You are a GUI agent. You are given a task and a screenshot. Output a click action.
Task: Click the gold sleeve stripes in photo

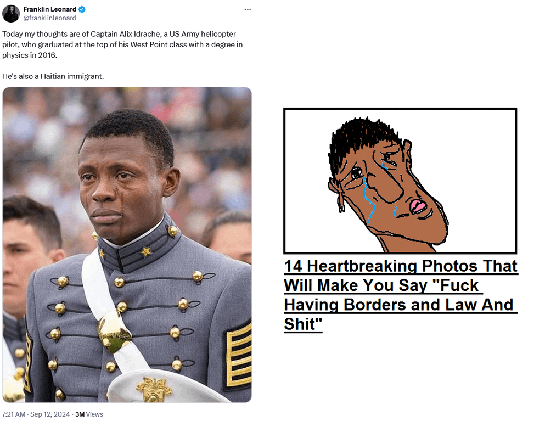238,357
